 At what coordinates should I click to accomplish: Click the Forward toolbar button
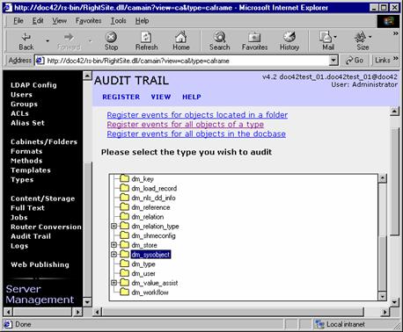pyautogui.click(x=69, y=41)
